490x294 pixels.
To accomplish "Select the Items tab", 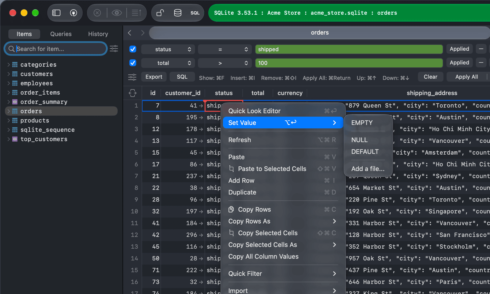I will [24, 34].
